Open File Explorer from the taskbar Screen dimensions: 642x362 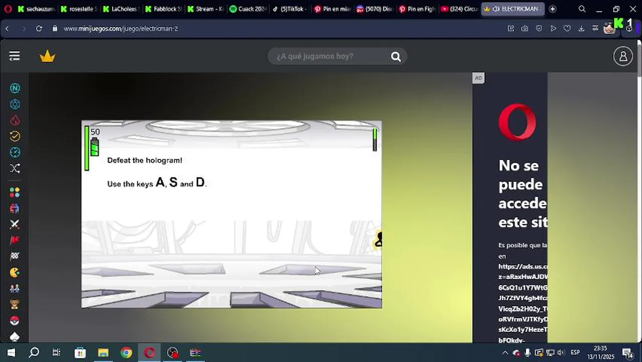click(103, 352)
